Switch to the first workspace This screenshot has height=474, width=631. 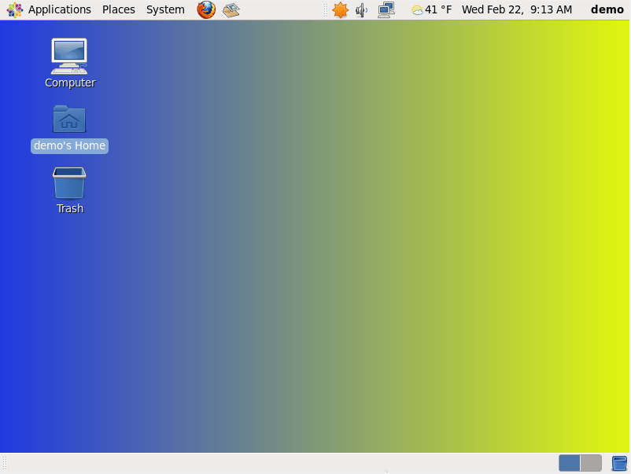(x=570, y=463)
